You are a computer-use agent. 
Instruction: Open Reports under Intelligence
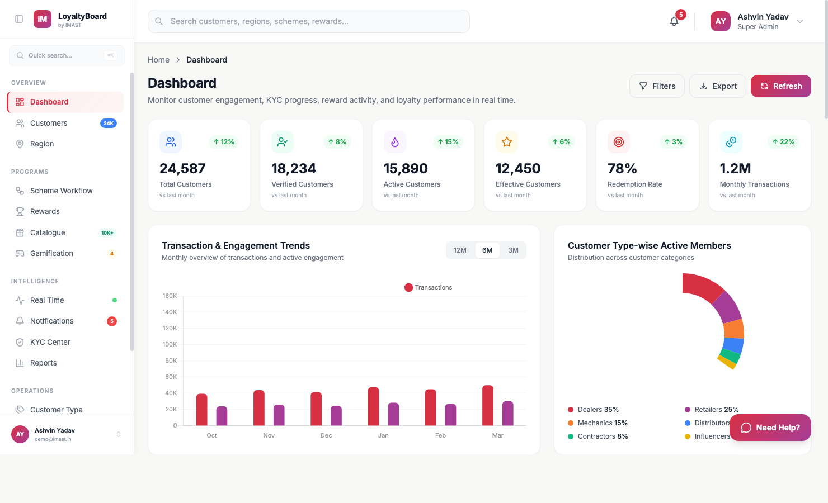click(x=44, y=363)
